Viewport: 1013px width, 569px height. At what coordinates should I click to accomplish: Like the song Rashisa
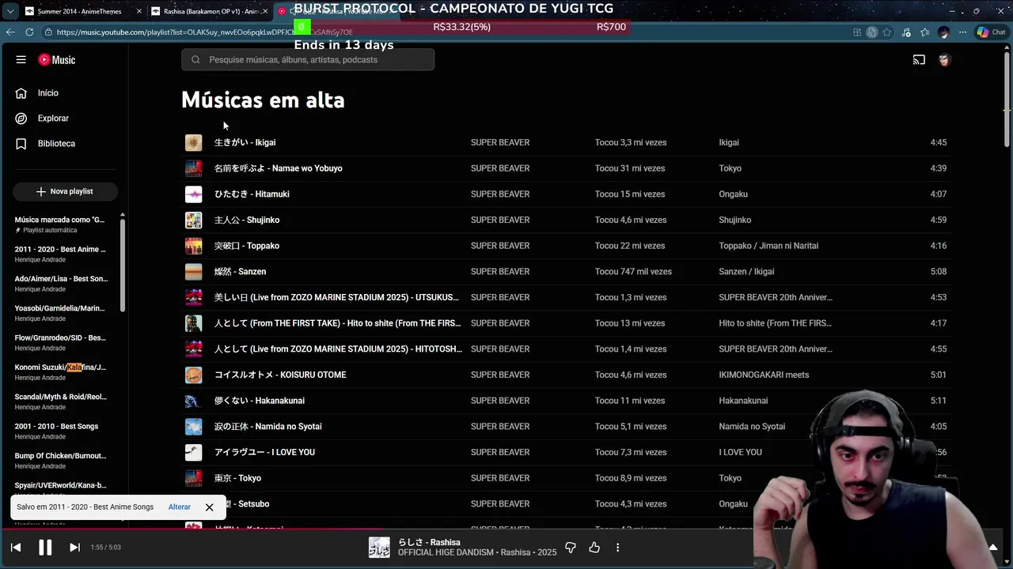pyautogui.click(x=594, y=547)
